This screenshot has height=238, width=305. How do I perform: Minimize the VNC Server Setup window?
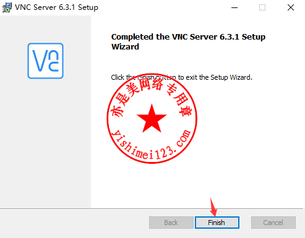(x=234, y=7)
